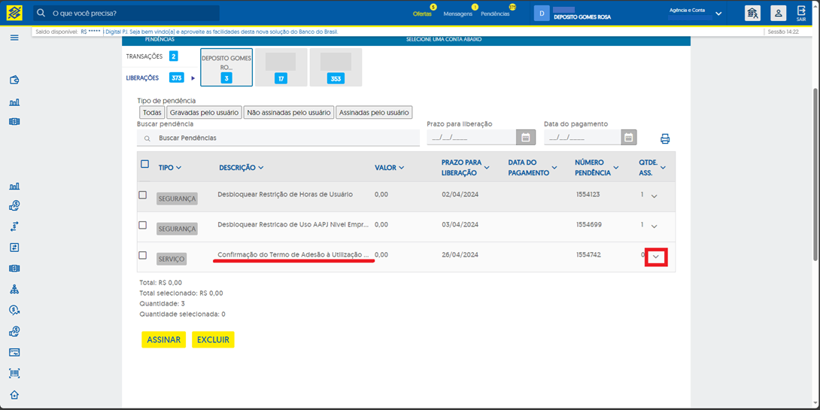Viewport: 820px width, 410px height.
Task: Click the page vertical scrollbar
Action: pyautogui.click(x=815, y=173)
